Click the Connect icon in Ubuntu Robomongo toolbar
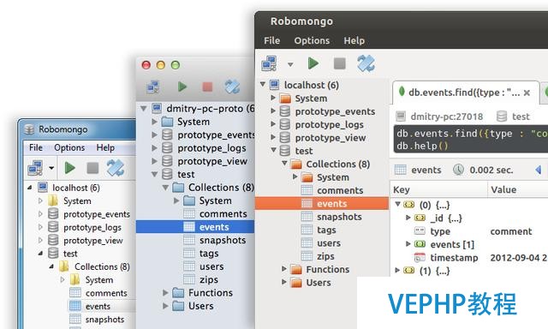Image resolution: width=548 pixels, height=329 pixels. [269, 63]
